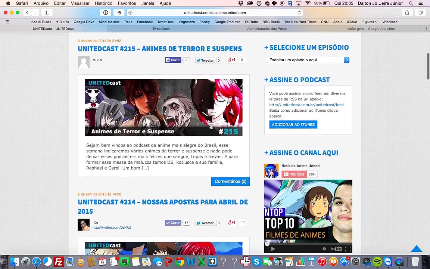
Task: Click the page vertical scrollbar
Action: pos(428,66)
